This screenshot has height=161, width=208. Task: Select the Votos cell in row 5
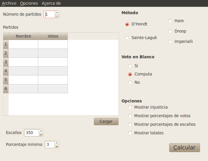point(53,80)
